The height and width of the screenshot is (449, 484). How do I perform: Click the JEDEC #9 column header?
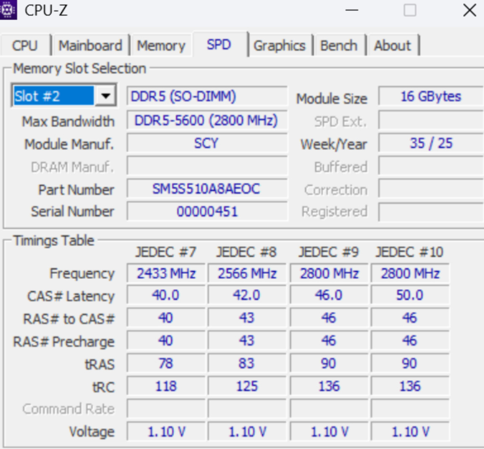coord(328,252)
